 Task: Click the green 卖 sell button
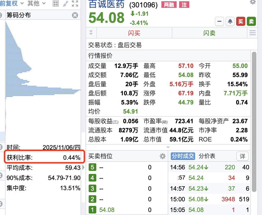click(251, 21)
